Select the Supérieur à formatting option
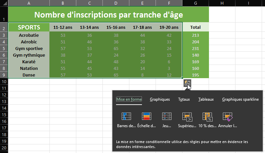The width and height of the screenshot is (265, 153). pyautogui.click(x=187, y=119)
